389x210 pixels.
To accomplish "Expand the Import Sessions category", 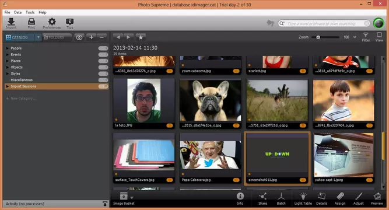I will pos(8,86).
